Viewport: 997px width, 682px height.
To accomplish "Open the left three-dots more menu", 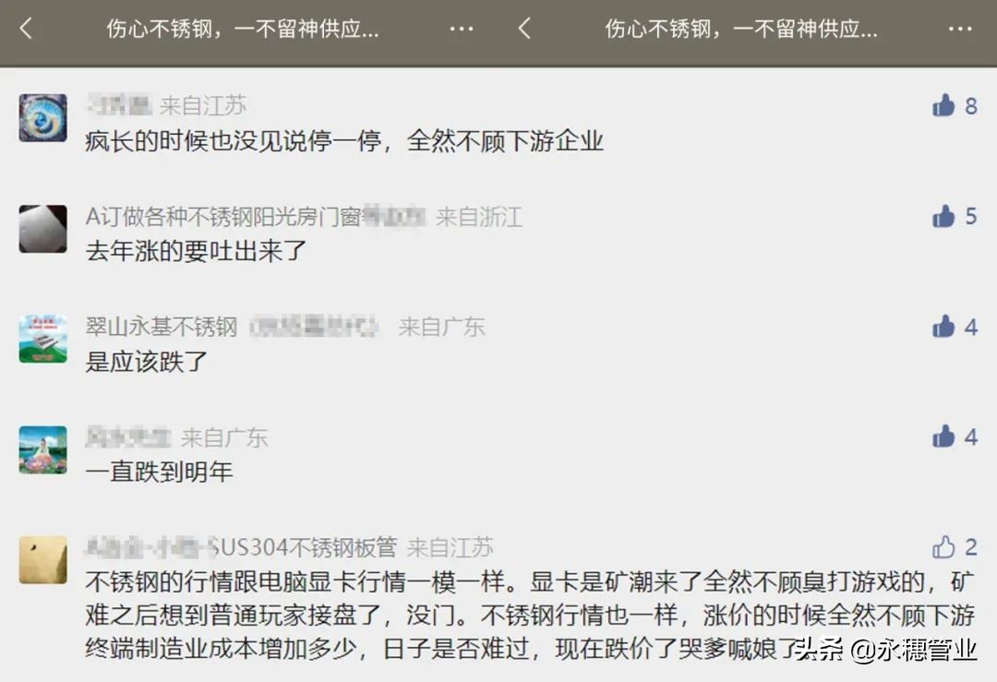I will [x=461, y=30].
